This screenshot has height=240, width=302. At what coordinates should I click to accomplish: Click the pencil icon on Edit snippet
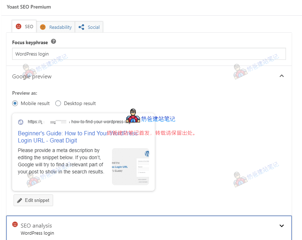pos(19,200)
